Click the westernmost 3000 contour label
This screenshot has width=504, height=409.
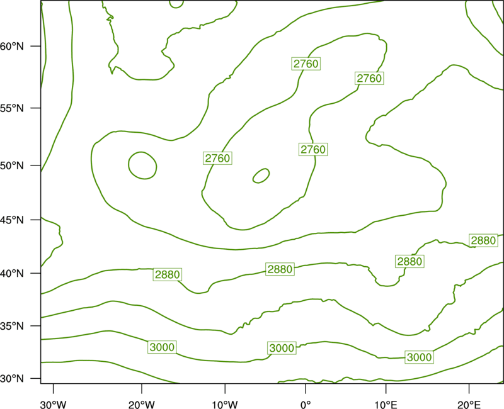[162, 347]
